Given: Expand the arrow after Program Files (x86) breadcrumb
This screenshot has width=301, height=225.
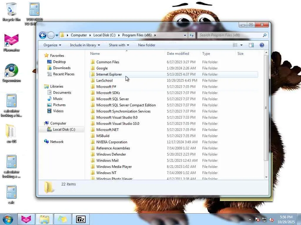Looking at the screenshot, I should pyautogui.click(x=155, y=35).
